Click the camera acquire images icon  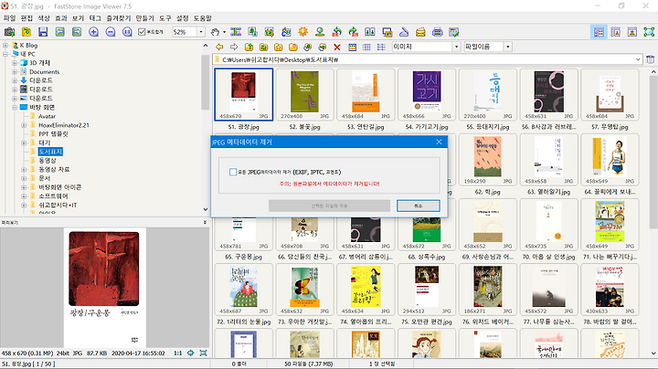pyautogui.click(x=9, y=32)
